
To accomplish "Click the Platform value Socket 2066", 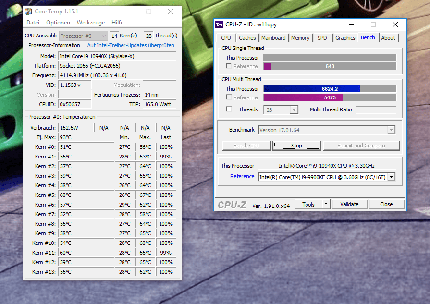I will (117, 66).
